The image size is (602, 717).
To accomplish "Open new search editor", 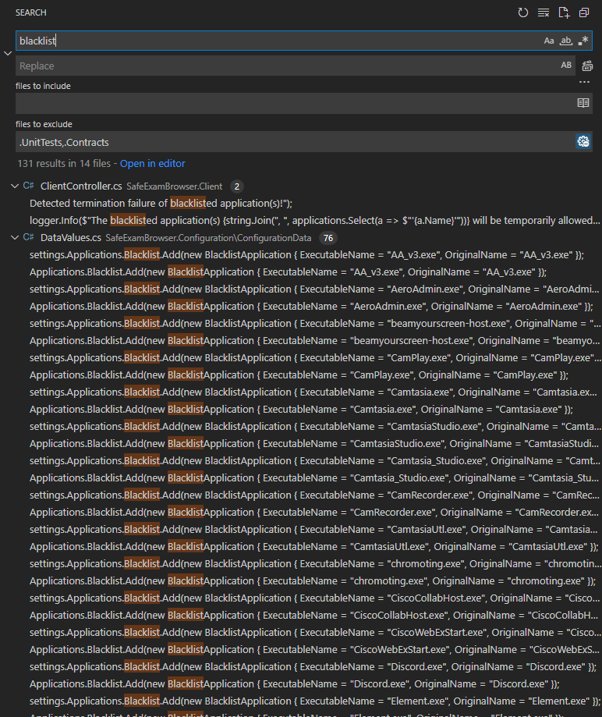I will pos(564,12).
